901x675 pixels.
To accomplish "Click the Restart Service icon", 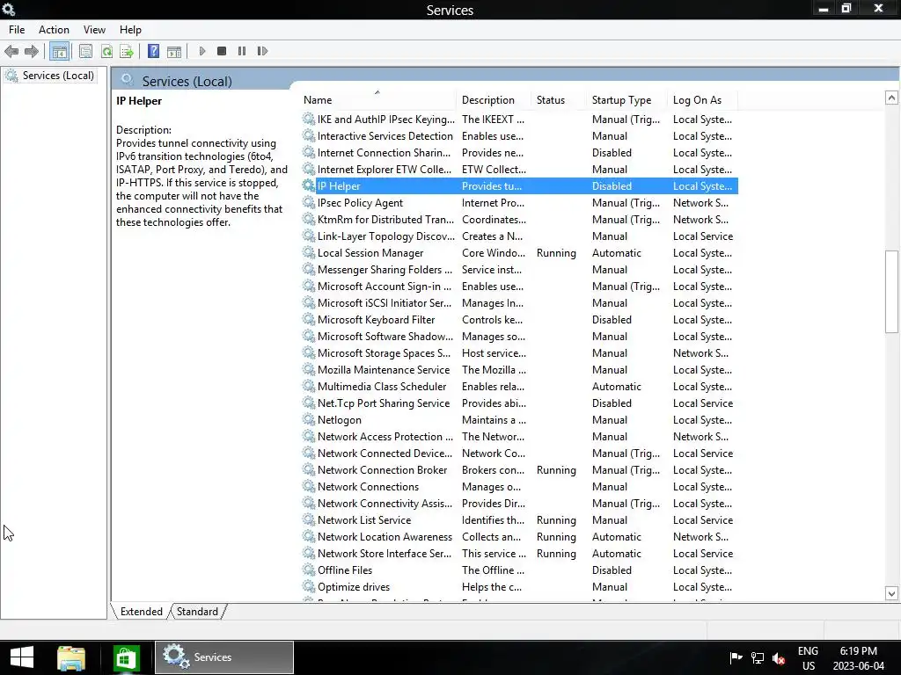I will click(x=262, y=51).
